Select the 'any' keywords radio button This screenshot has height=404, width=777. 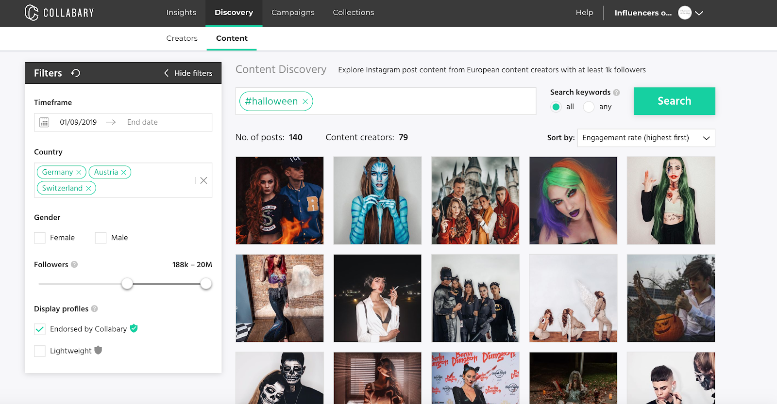[589, 107]
